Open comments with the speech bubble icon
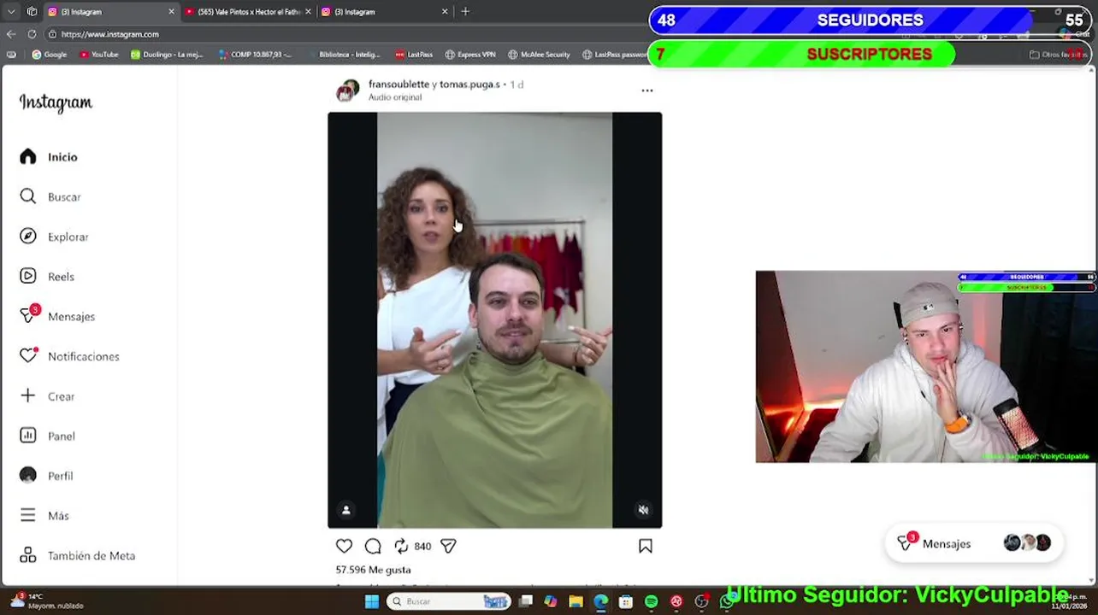 tap(373, 546)
